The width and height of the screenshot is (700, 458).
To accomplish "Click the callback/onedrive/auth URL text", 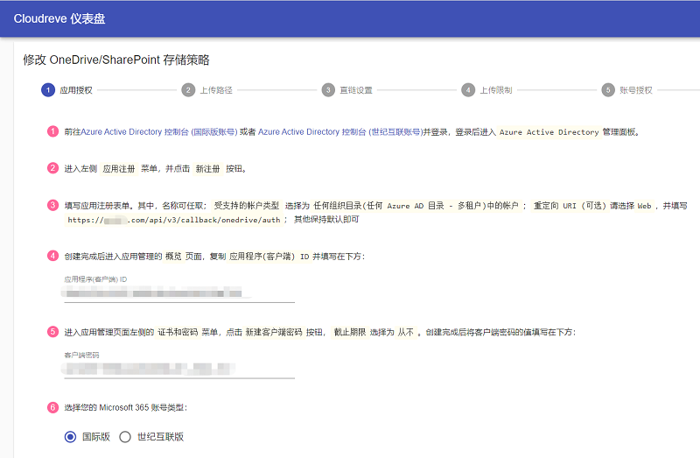I will (174, 220).
